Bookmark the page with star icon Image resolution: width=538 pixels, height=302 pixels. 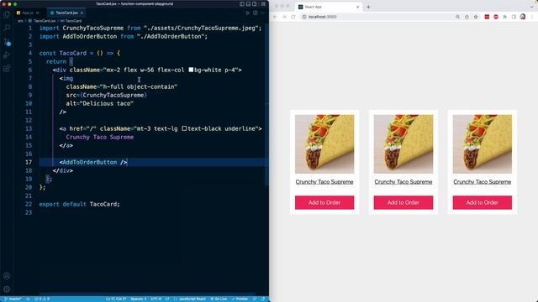point(476,17)
